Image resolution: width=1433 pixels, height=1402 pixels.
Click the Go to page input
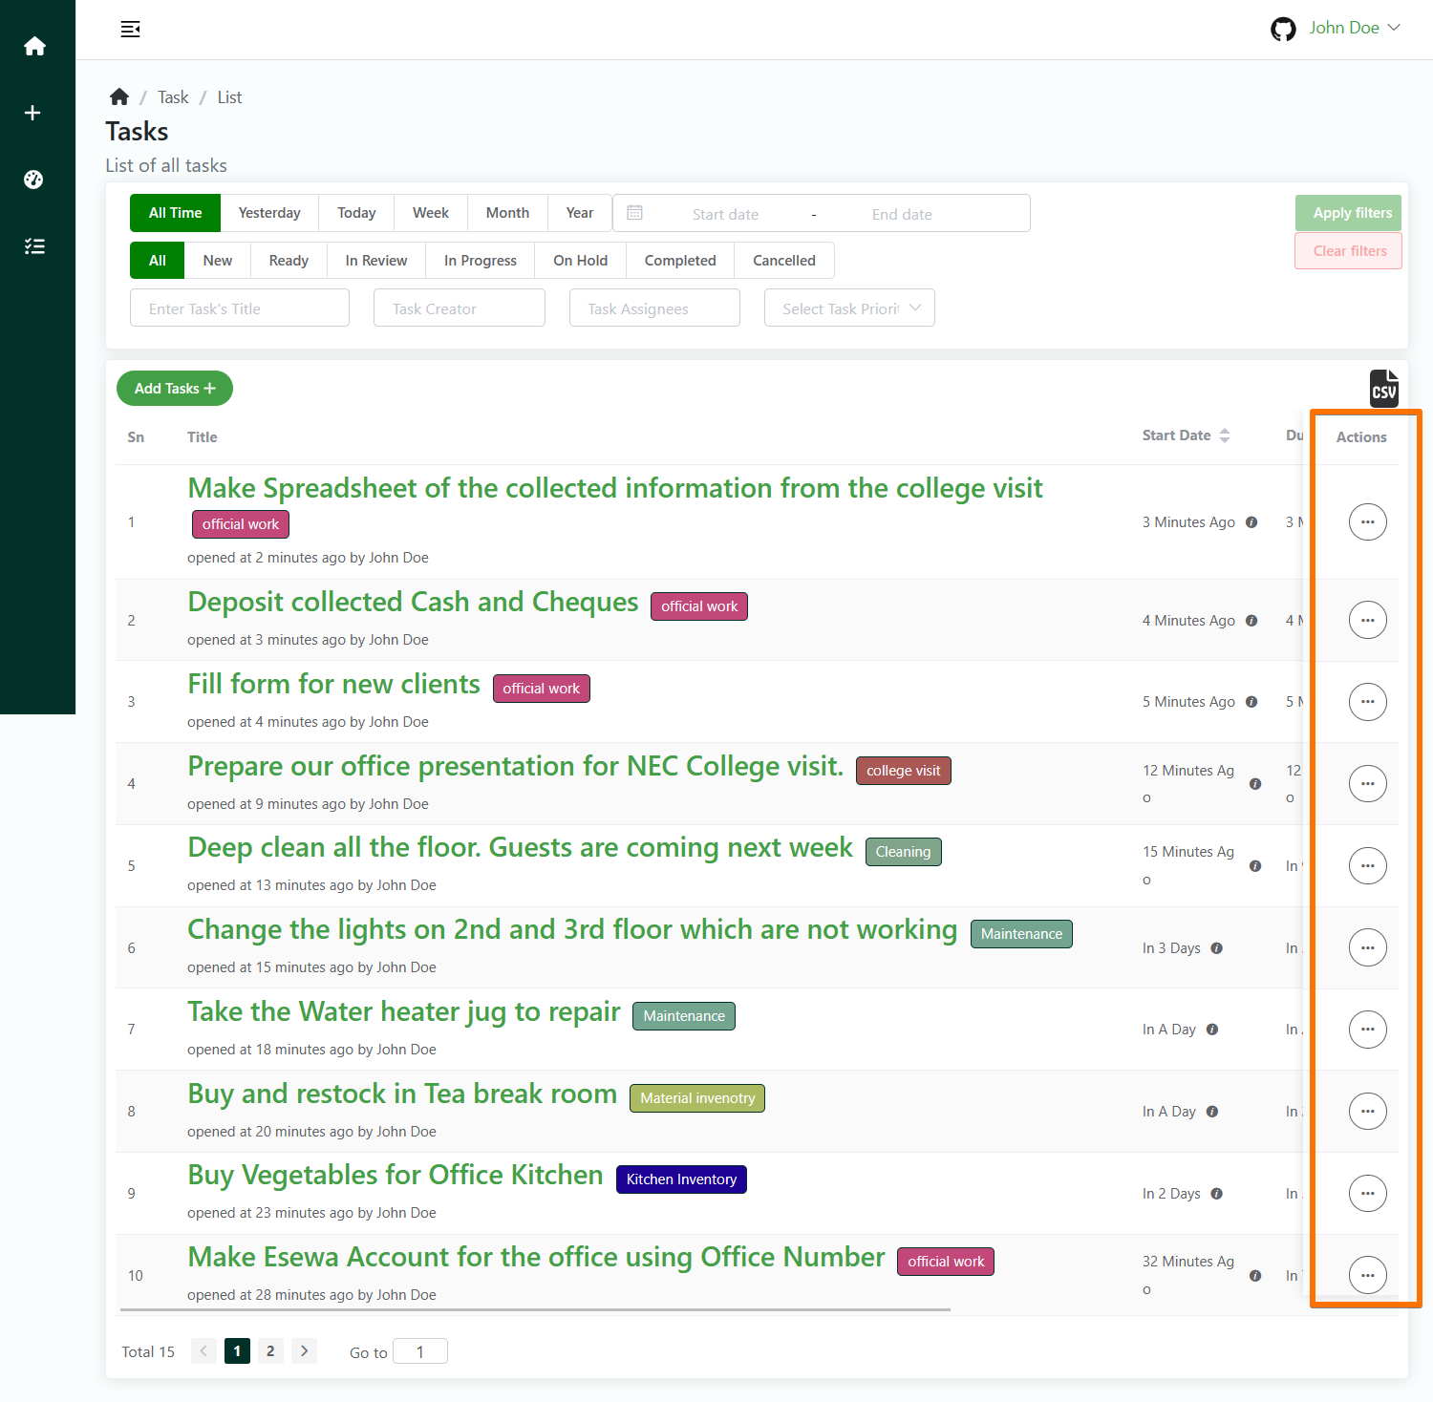point(420,1351)
